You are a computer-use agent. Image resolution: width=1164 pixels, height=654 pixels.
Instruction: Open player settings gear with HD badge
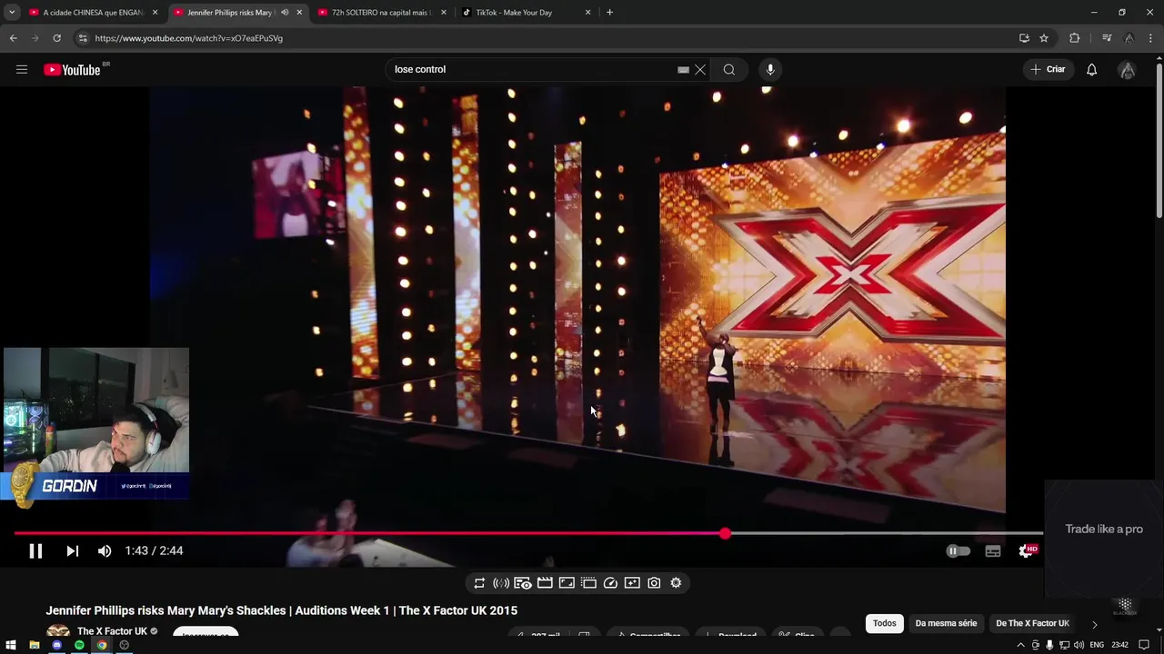pos(1027,550)
